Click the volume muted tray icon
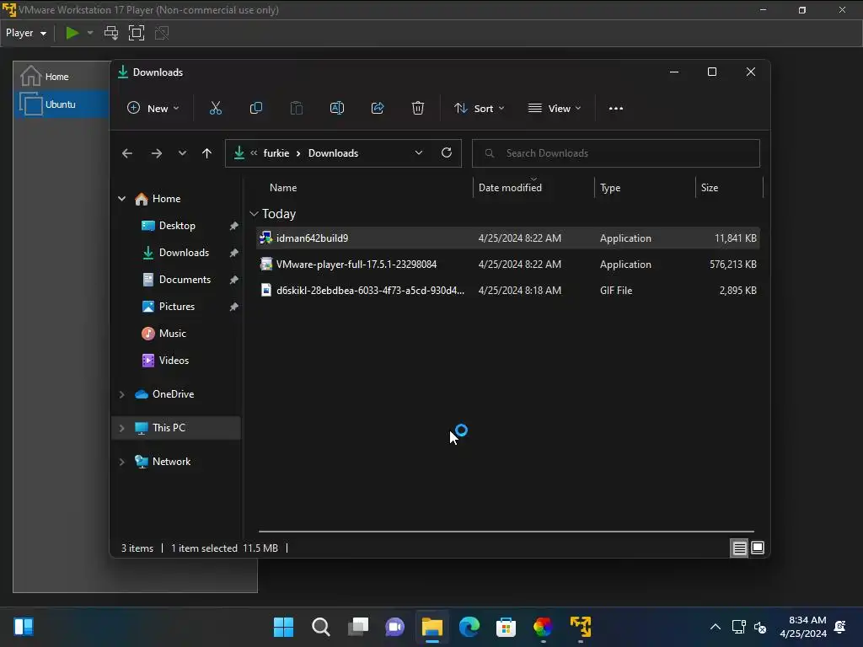The height and width of the screenshot is (647, 863). [x=760, y=627]
